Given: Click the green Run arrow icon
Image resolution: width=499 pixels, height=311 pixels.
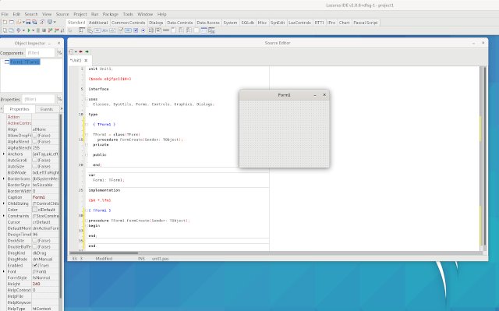Looking at the screenshot, I should tap(29, 30).
